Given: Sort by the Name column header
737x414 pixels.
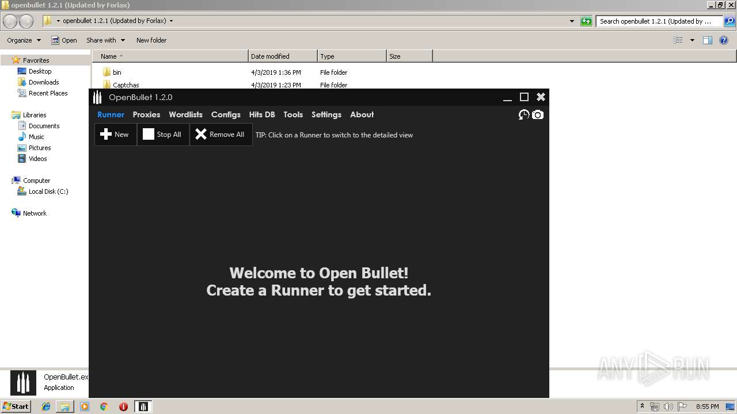Looking at the screenshot, I should click(x=170, y=56).
